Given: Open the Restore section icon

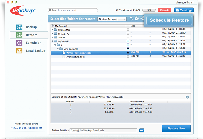Looking at the screenshot, I should (x=19, y=35).
